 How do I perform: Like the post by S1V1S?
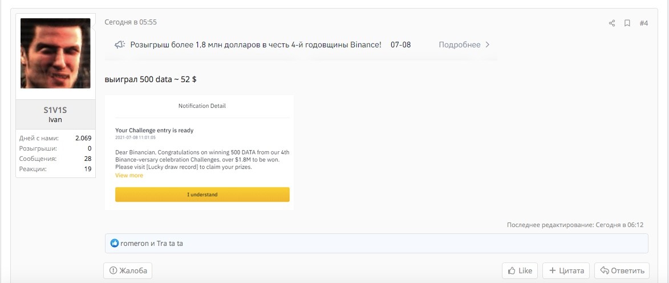[519, 270]
